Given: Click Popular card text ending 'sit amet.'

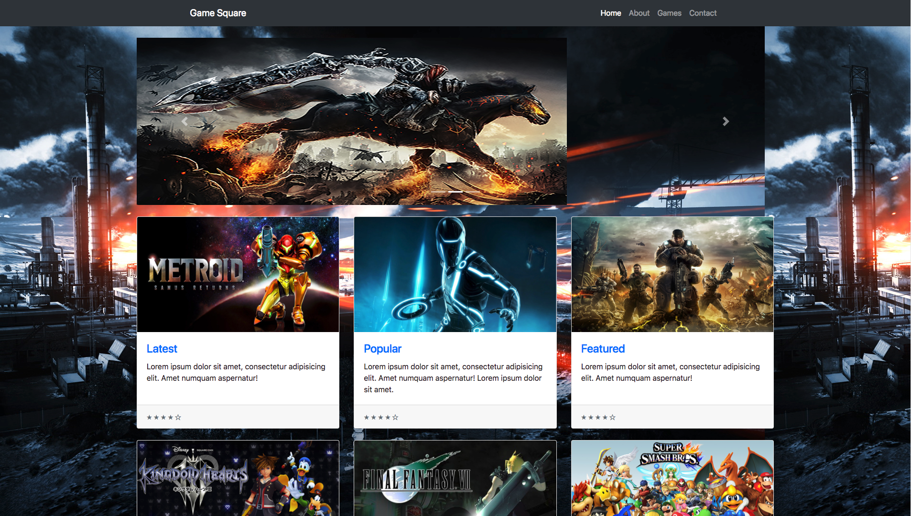Looking at the screenshot, I should tap(453, 378).
